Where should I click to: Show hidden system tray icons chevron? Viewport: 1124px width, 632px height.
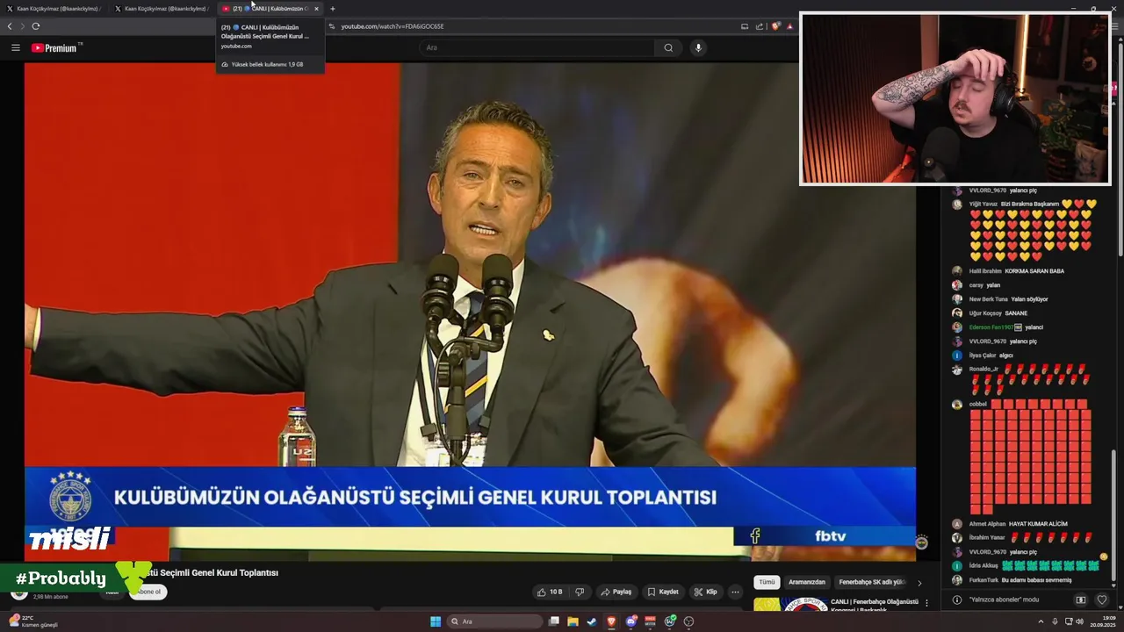tap(1041, 621)
